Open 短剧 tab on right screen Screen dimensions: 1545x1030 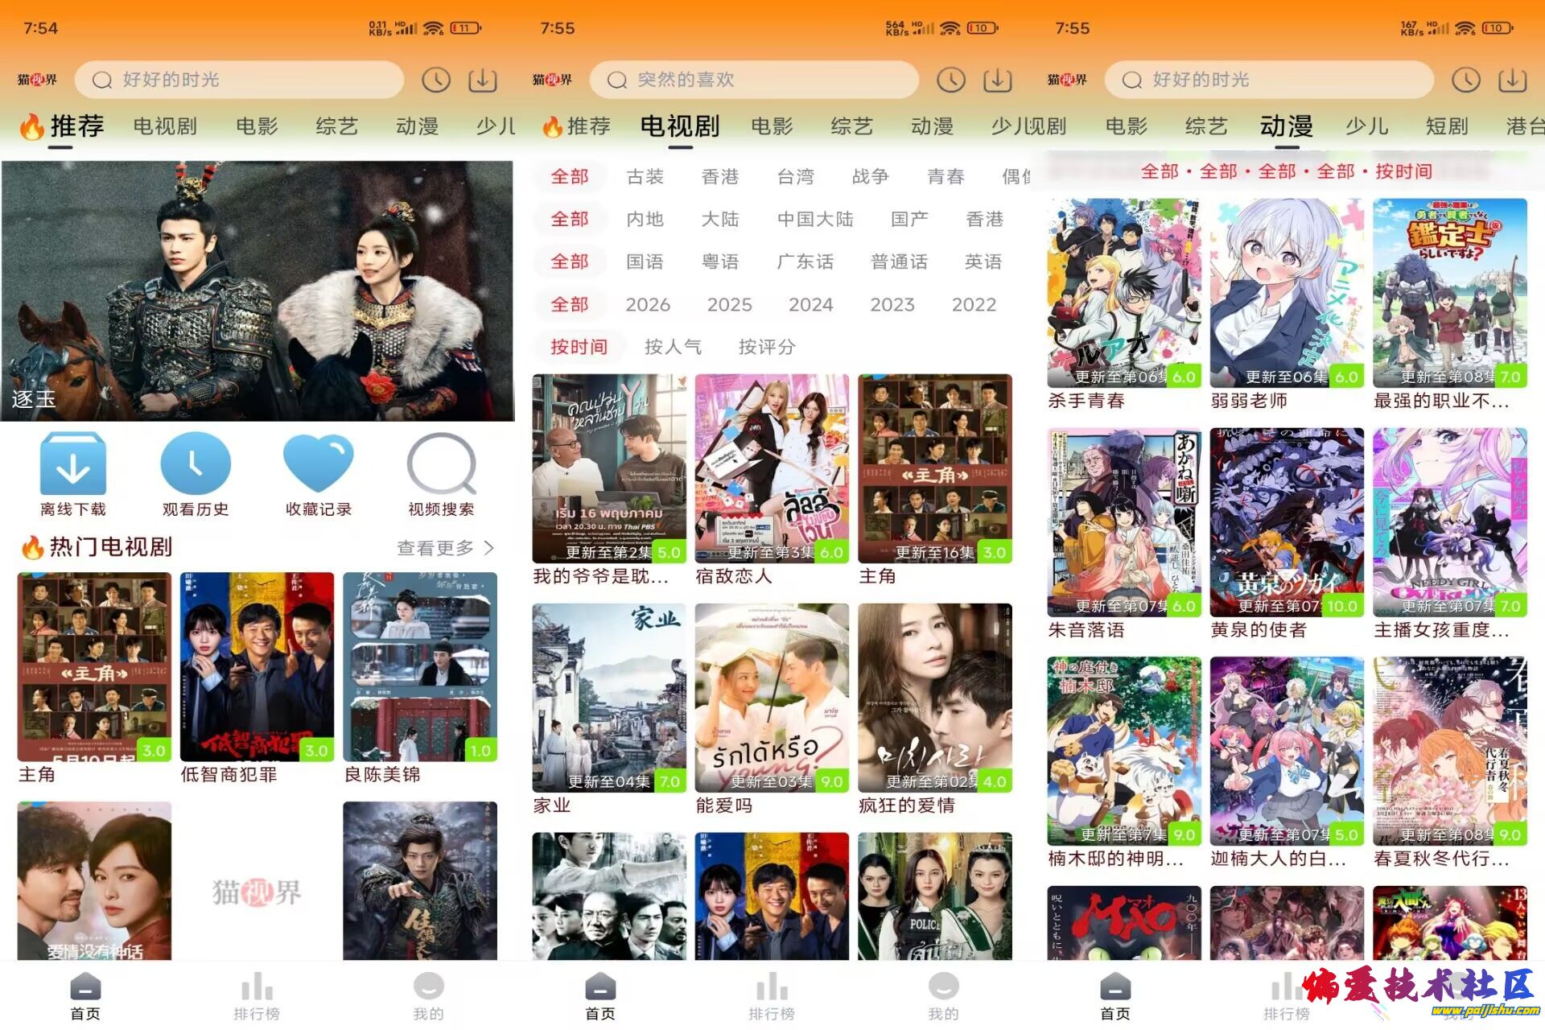(1447, 126)
